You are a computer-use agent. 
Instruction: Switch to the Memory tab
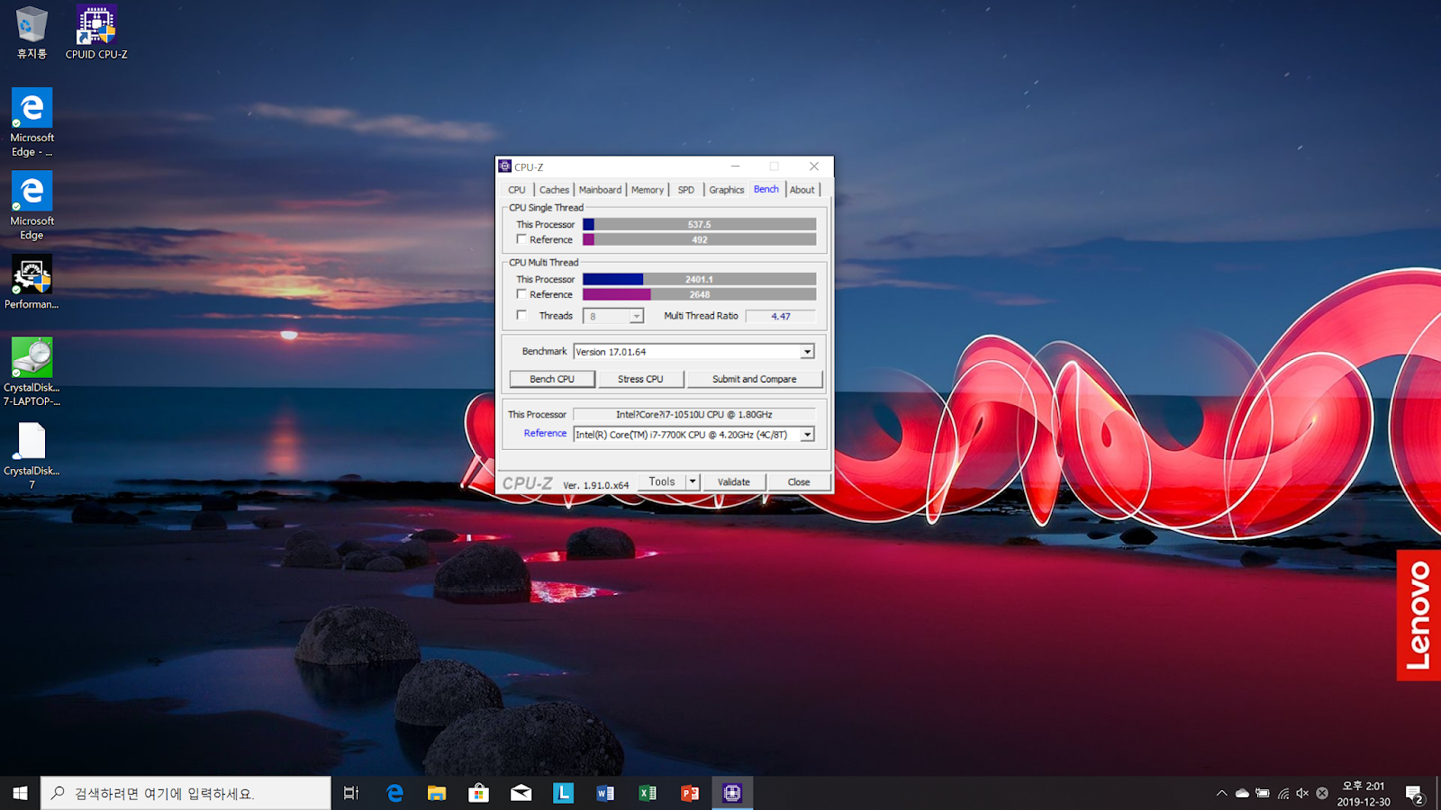(648, 190)
